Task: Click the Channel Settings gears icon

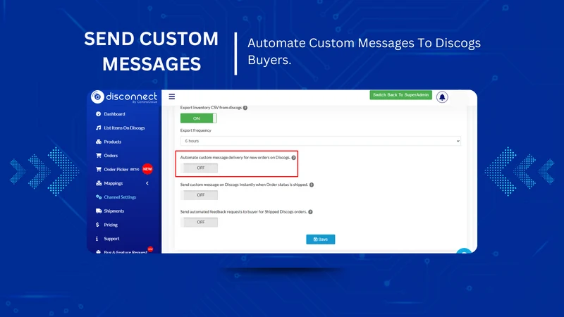Action: 99,197
